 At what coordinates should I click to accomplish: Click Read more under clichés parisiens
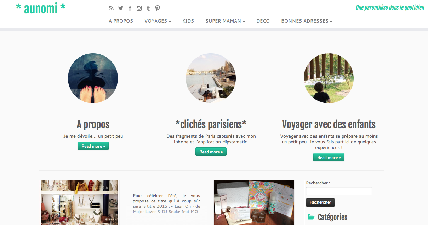click(x=211, y=152)
